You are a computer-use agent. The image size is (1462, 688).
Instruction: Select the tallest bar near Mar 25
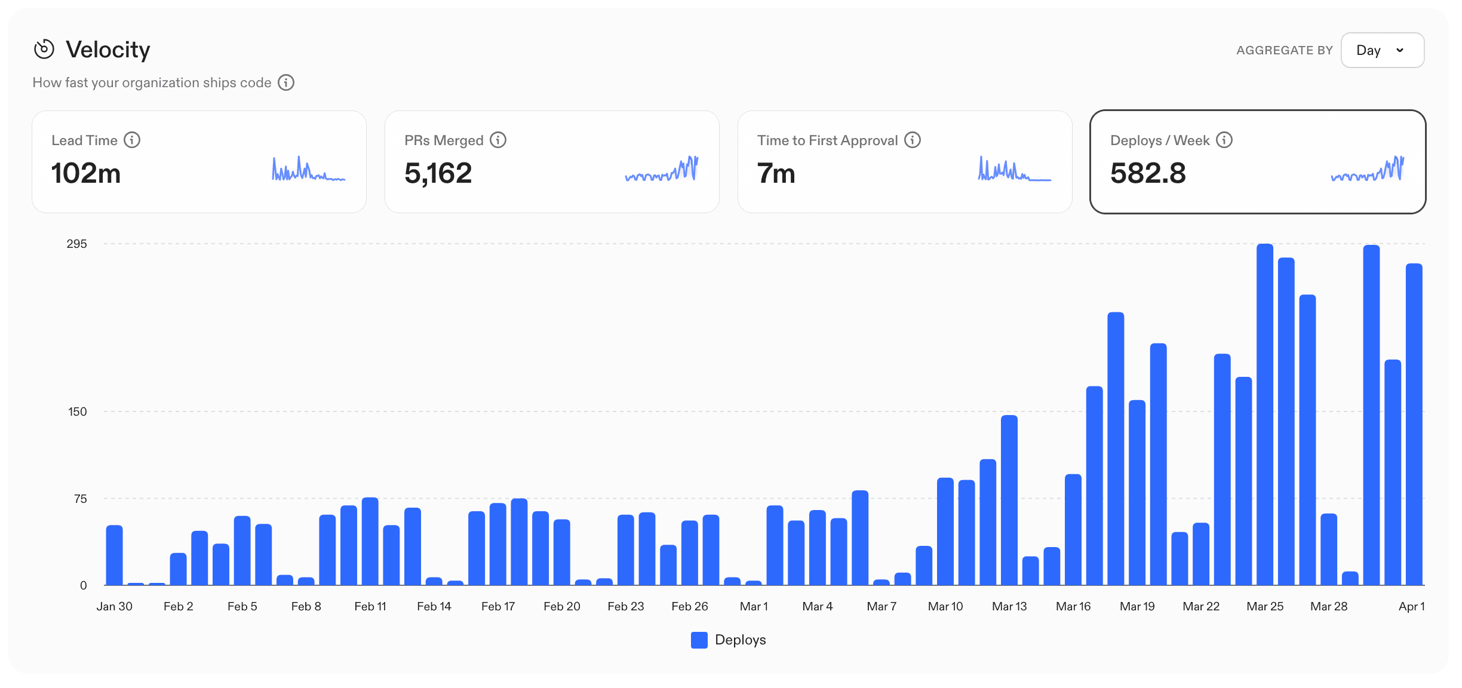coord(1266,418)
